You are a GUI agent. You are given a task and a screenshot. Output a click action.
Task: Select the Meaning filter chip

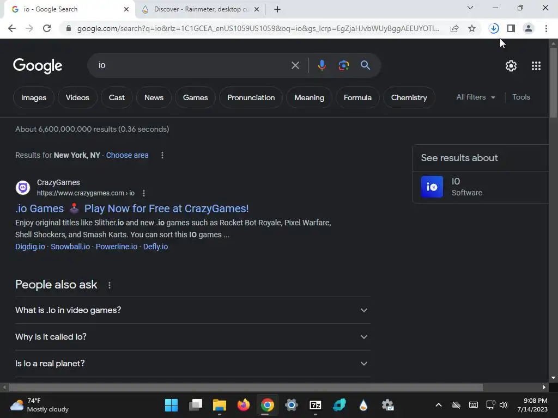(x=310, y=97)
